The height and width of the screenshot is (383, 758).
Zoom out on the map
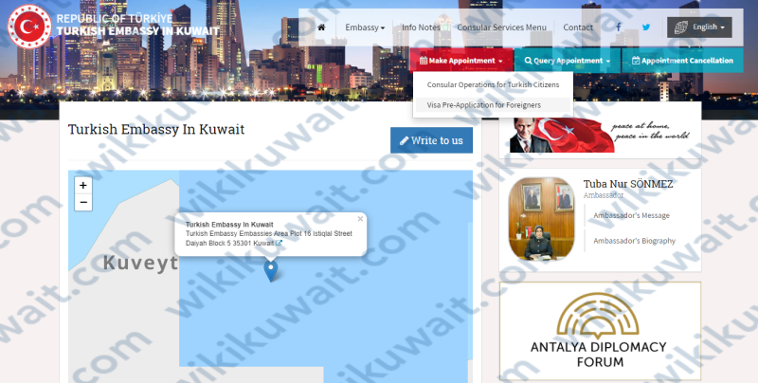click(x=83, y=202)
